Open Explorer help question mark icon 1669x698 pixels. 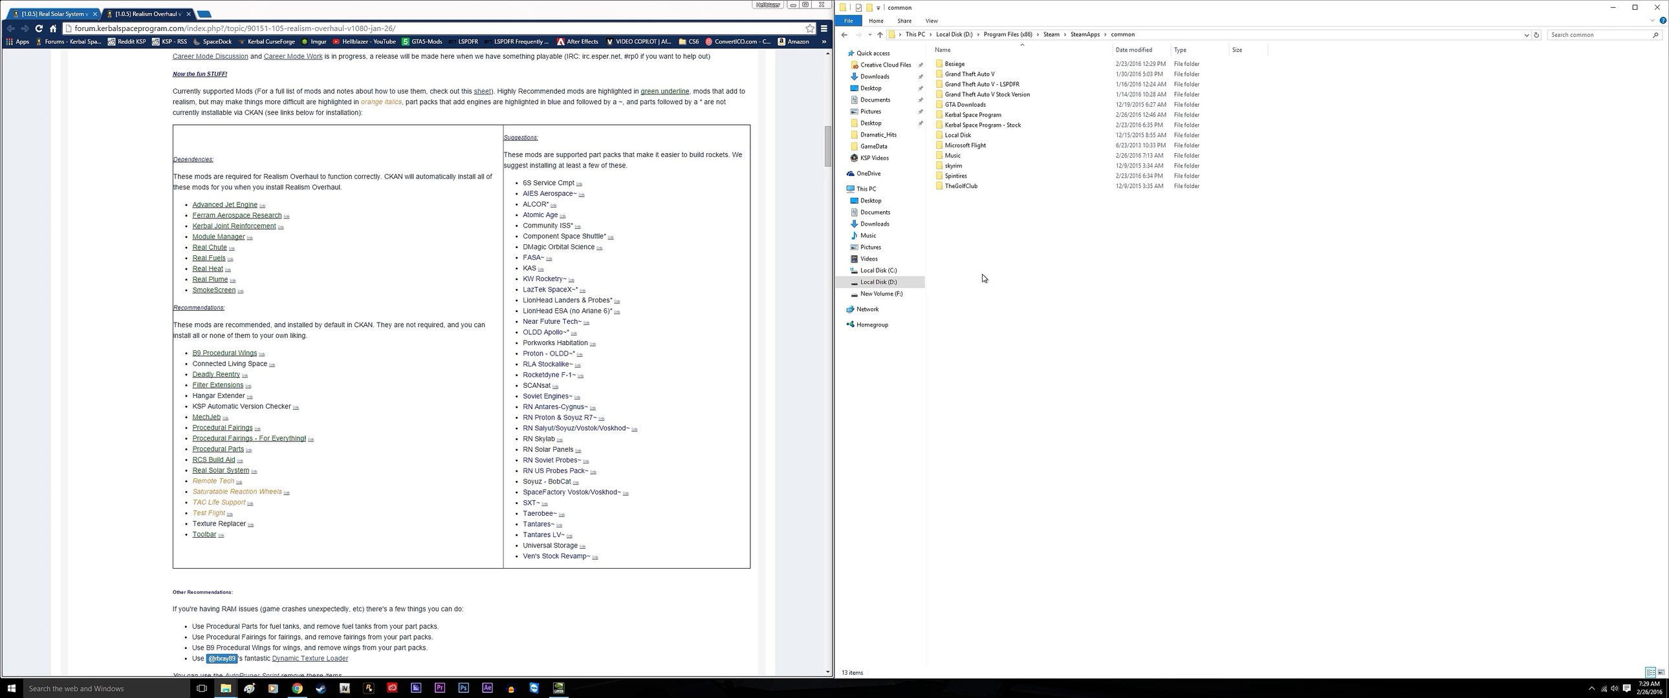[x=1663, y=21]
